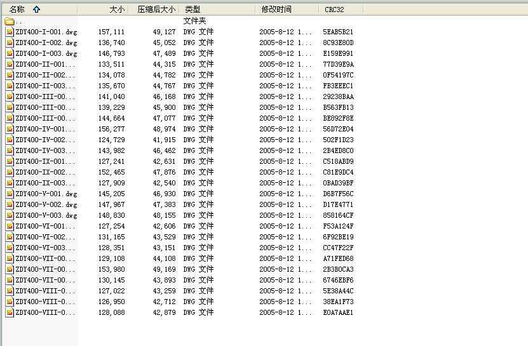Click compressed size 49,169
The image size is (528, 346).
click(165, 269)
